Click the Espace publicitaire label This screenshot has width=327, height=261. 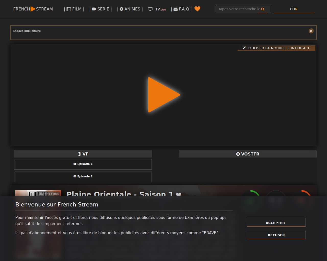point(27,31)
